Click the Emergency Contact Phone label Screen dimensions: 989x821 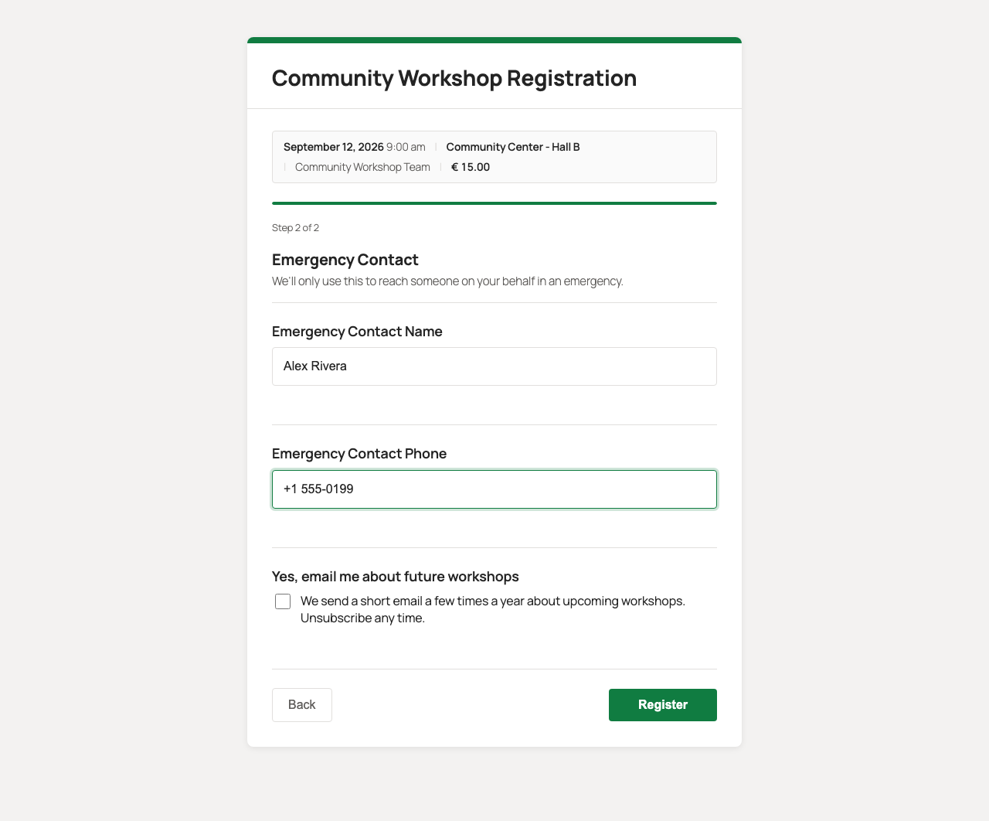pos(359,454)
